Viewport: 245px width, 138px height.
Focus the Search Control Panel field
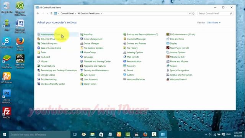click(215, 14)
